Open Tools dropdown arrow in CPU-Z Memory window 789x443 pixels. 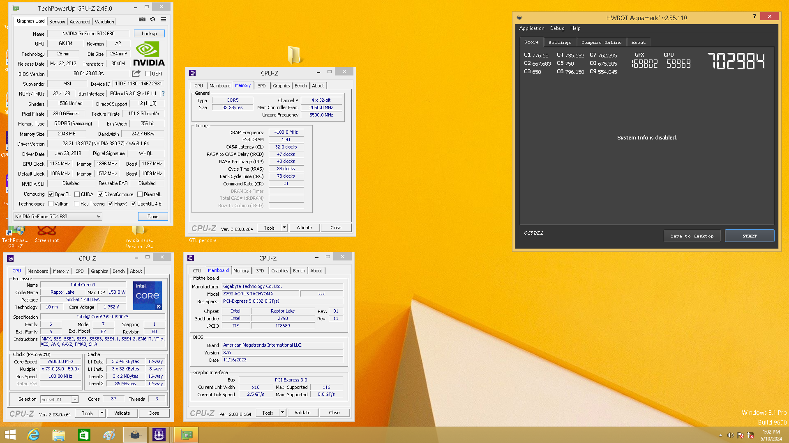pyautogui.click(x=284, y=228)
